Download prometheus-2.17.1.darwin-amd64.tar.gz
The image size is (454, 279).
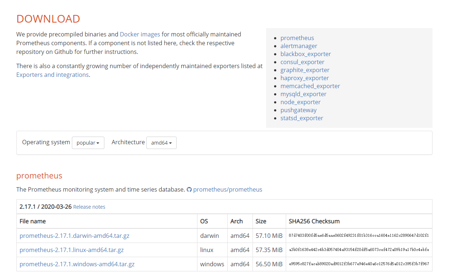(74, 236)
